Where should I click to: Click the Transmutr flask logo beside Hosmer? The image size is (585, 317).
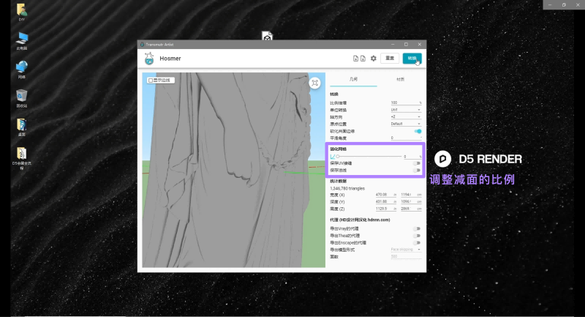(149, 59)
